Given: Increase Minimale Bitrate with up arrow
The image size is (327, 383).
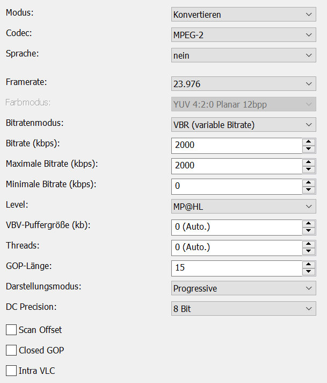Looking at the screenshot, I should pyautogui.click(x=309, y=183).
